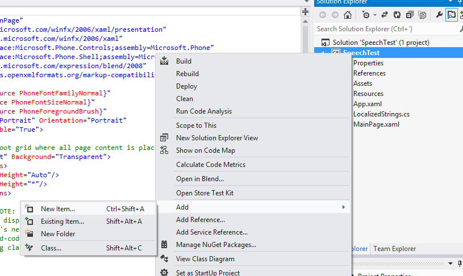Collapse All in Solution Explorer

(410, 15)
